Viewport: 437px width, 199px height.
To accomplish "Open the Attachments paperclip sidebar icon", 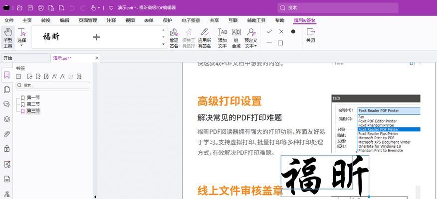I will 6,134.
